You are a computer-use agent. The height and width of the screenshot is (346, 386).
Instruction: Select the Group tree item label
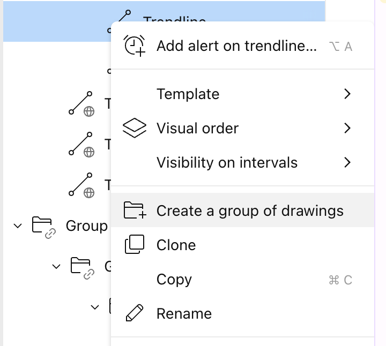click(x=87, y=226)
